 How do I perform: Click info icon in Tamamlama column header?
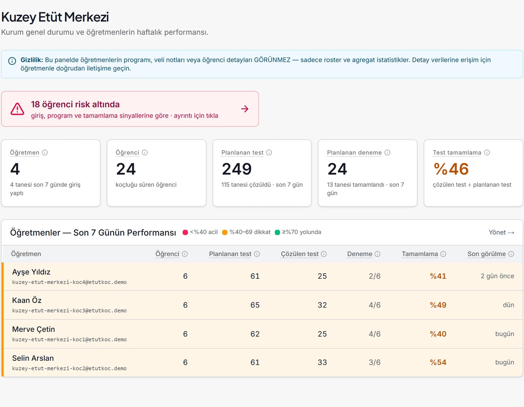(x=443, y=254)
